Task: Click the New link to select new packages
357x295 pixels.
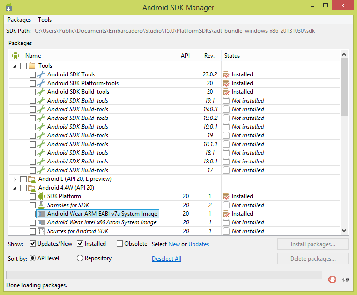Action: tap(174, 244)
